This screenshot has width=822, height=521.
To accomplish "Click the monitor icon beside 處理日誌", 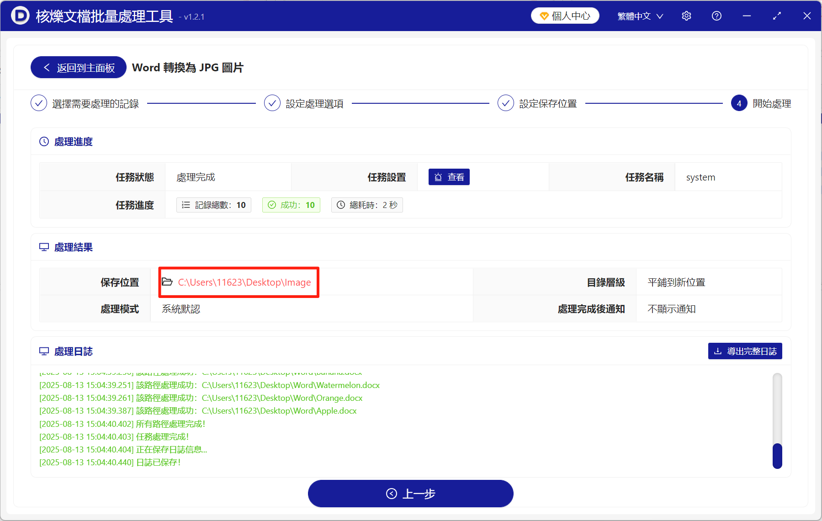I will click(44, 351).
